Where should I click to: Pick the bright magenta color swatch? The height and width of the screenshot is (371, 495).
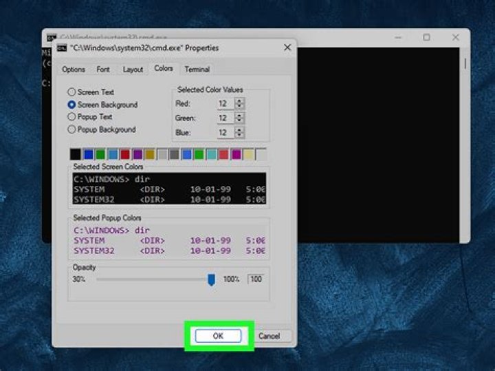click(236, 154)
